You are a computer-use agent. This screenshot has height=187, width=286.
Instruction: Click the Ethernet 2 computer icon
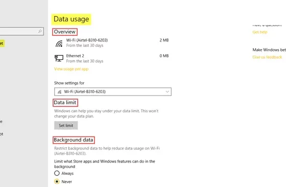tap(59, 58)
